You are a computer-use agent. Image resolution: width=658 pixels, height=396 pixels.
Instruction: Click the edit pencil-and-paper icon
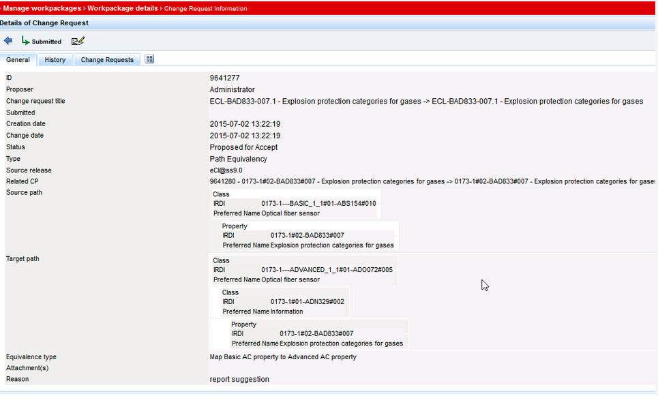point(78,41)
